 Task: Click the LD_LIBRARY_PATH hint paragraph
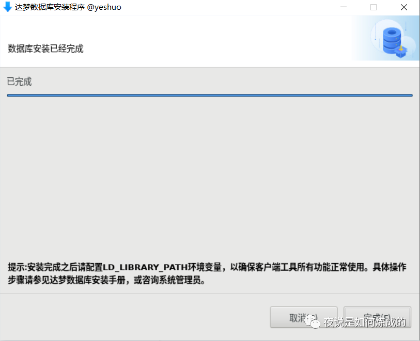click(x=207, y=273)
